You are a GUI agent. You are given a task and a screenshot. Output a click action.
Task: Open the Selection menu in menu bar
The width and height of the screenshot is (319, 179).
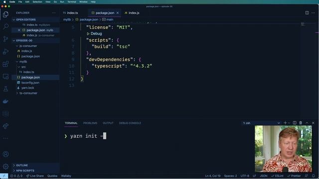point(37,2)
